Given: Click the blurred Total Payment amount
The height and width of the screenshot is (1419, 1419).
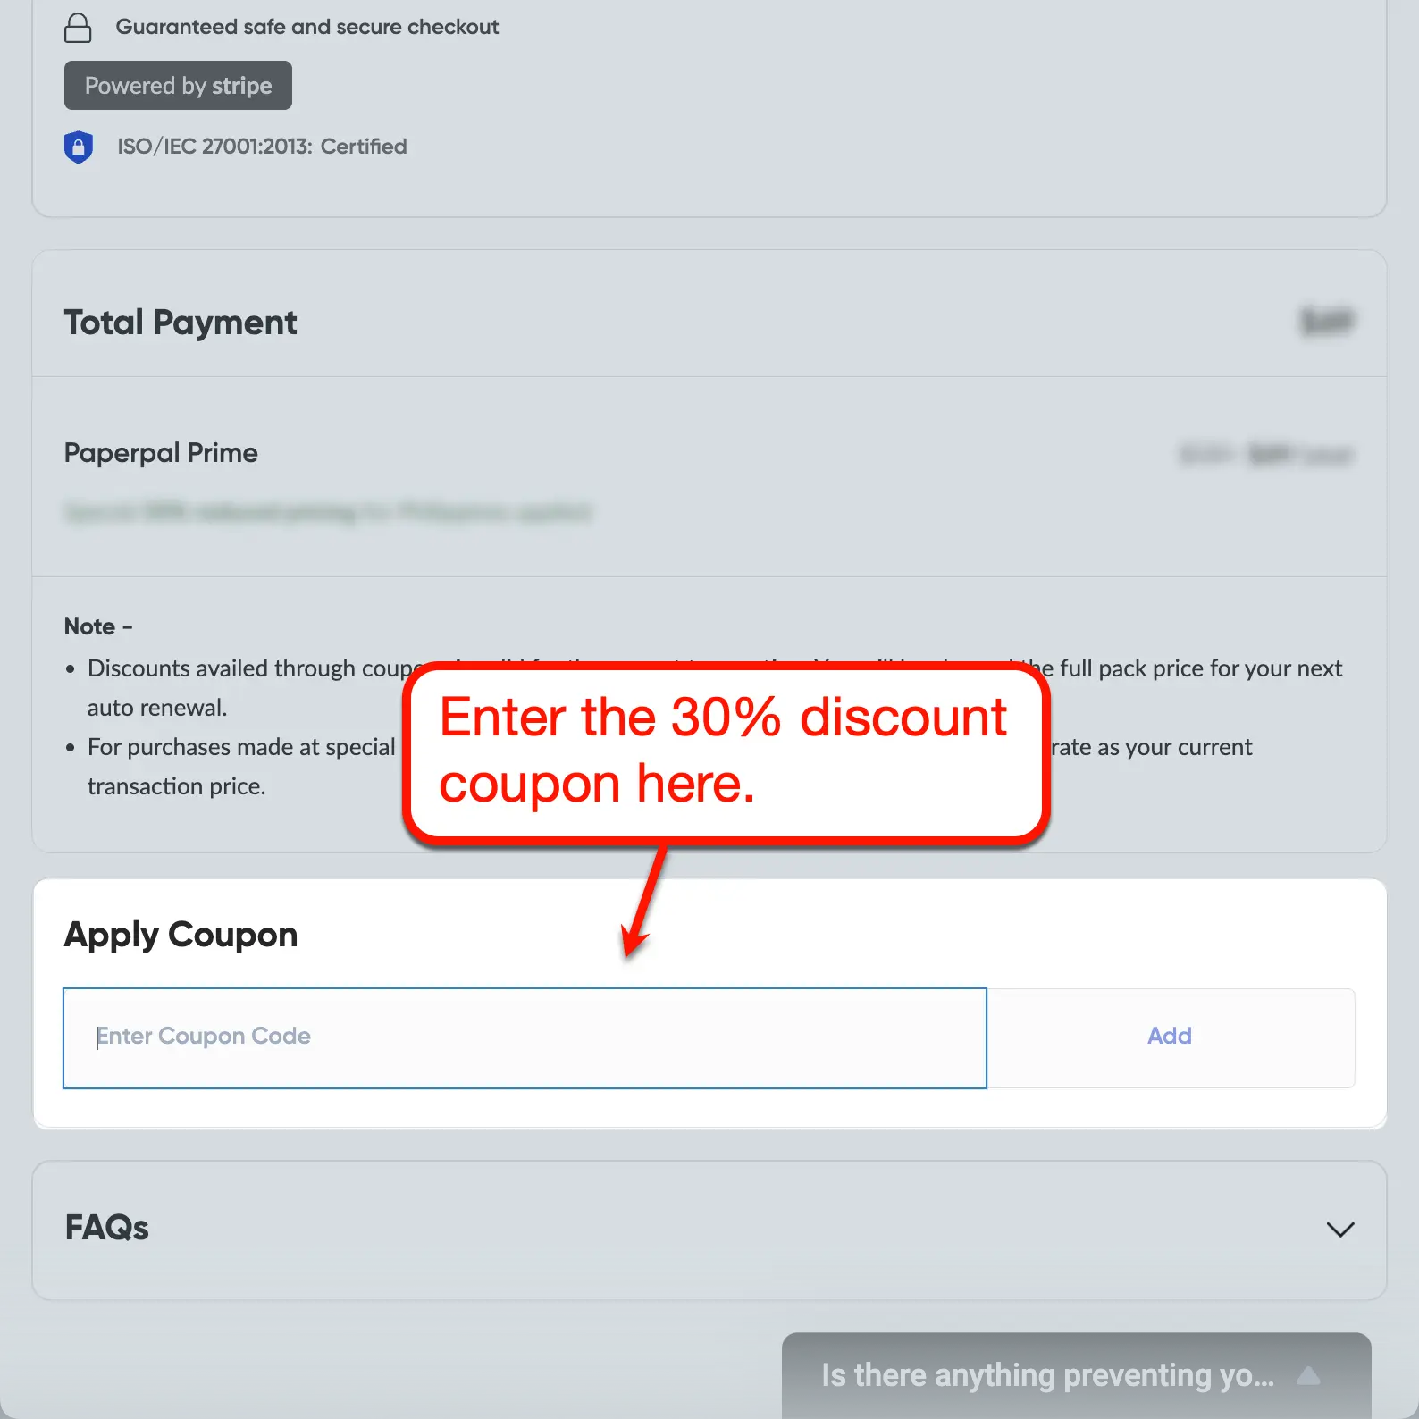Looking at the screenshot, I should pyautogui.click(x=1326, y=322).
